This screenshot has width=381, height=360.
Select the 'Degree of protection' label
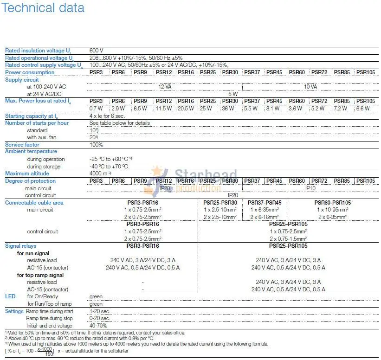(x=30, y=181)
